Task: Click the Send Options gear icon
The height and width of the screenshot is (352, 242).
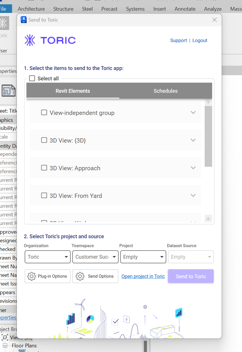Action: (80, 276)
